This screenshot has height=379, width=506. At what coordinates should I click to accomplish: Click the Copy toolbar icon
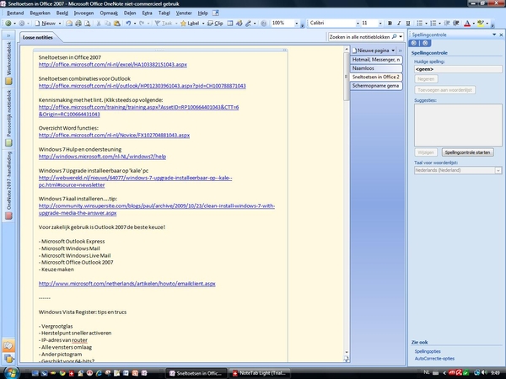(x=108, y=24)
